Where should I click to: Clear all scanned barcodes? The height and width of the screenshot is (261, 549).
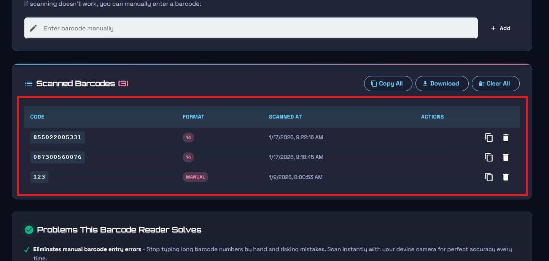click(495, 84)
